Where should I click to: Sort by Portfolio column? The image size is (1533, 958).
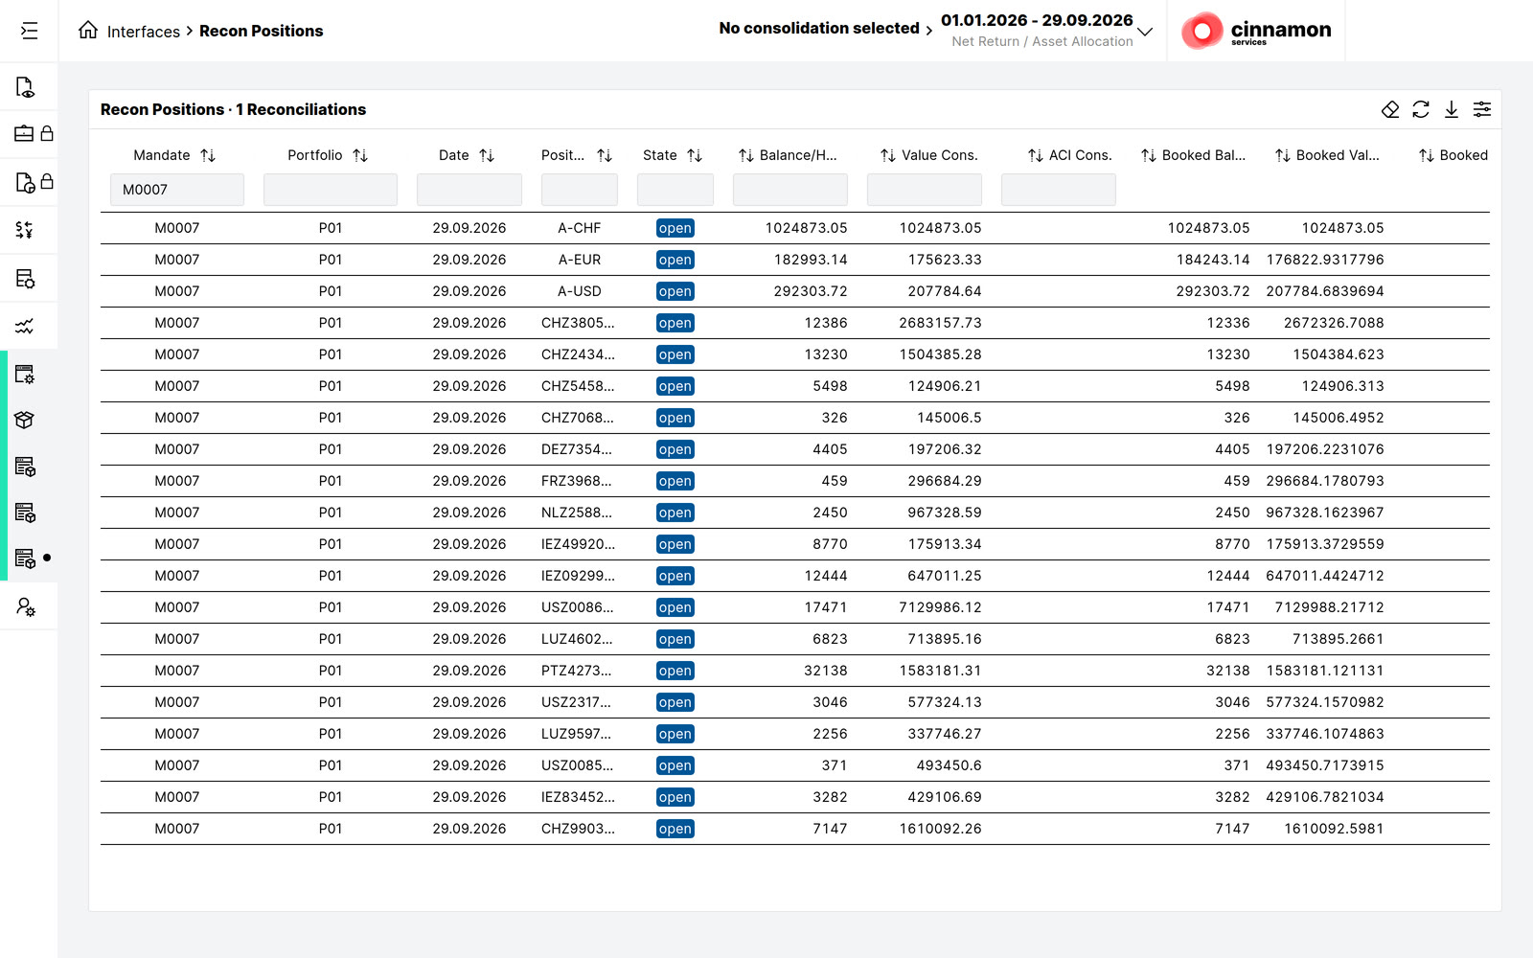pos(360,155)
